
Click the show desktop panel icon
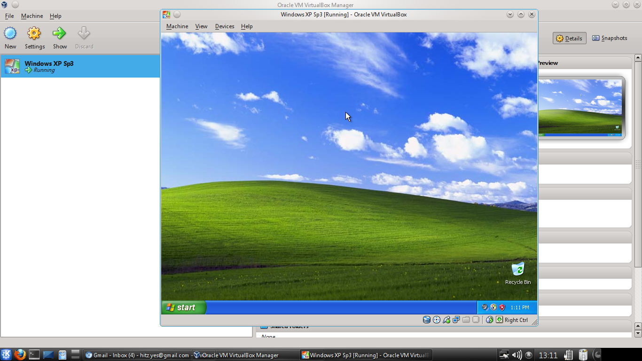[48, 355]
